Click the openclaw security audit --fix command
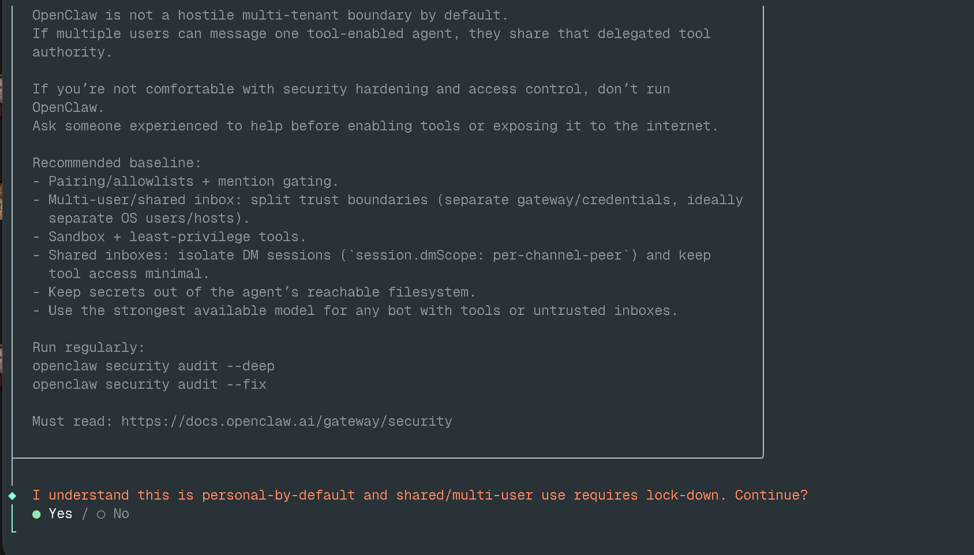Screen dimensions: 974x555 (149, 385)
